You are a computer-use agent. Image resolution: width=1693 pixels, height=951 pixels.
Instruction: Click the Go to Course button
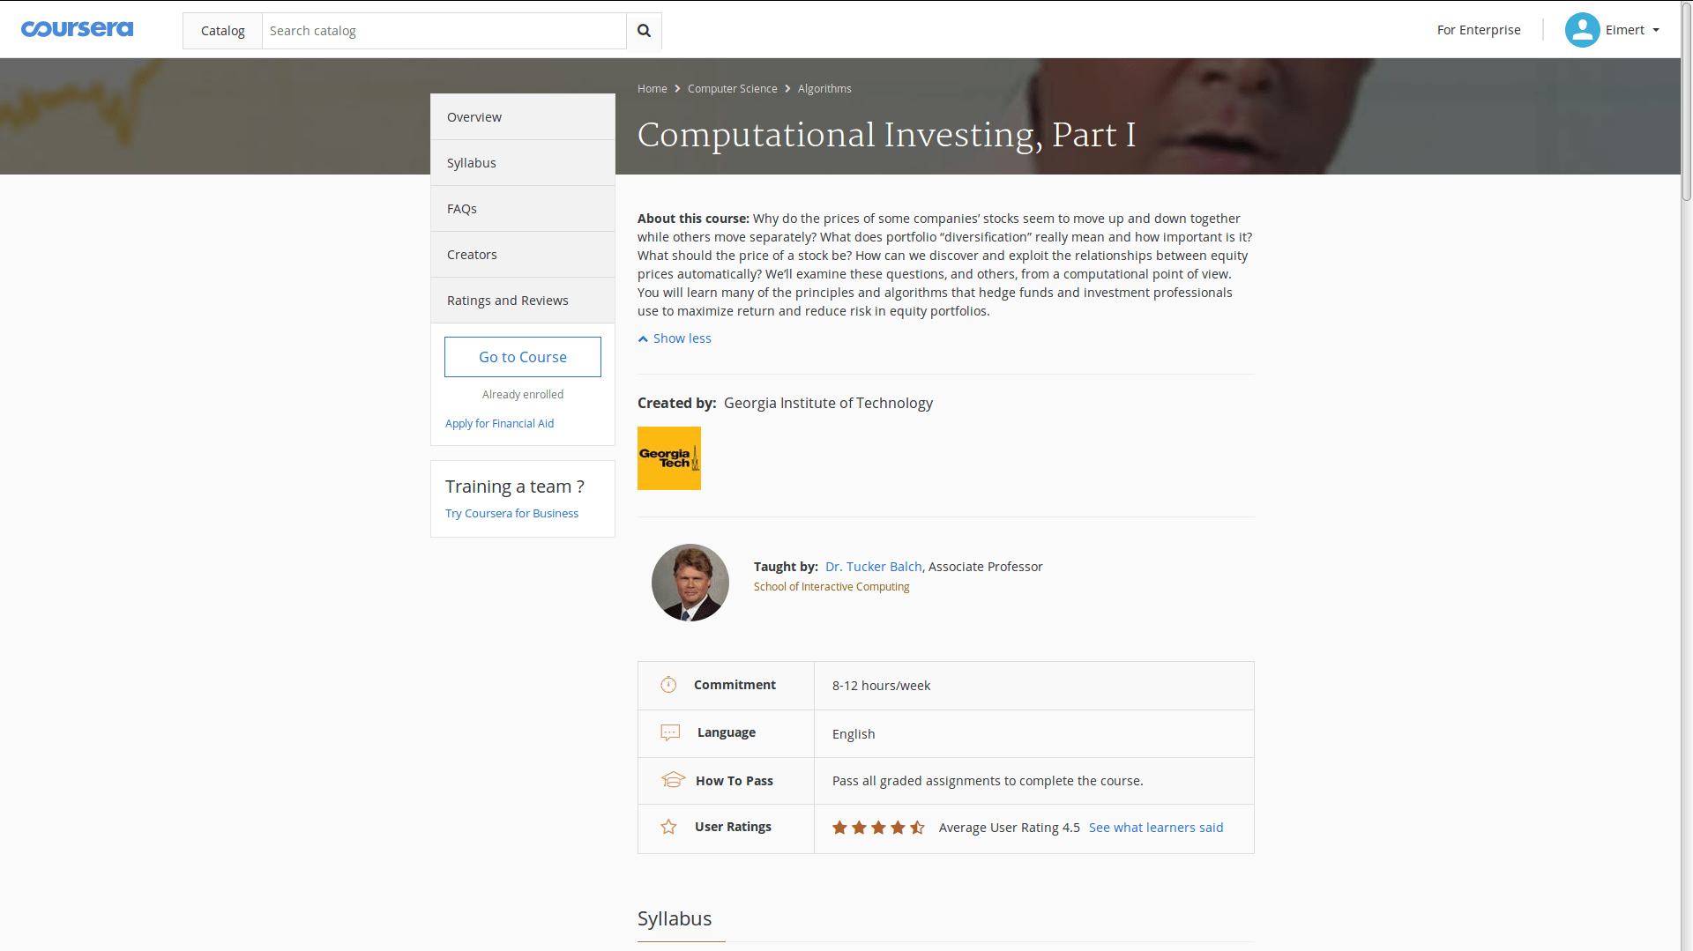pyautogui.click(x=522, y=357)
